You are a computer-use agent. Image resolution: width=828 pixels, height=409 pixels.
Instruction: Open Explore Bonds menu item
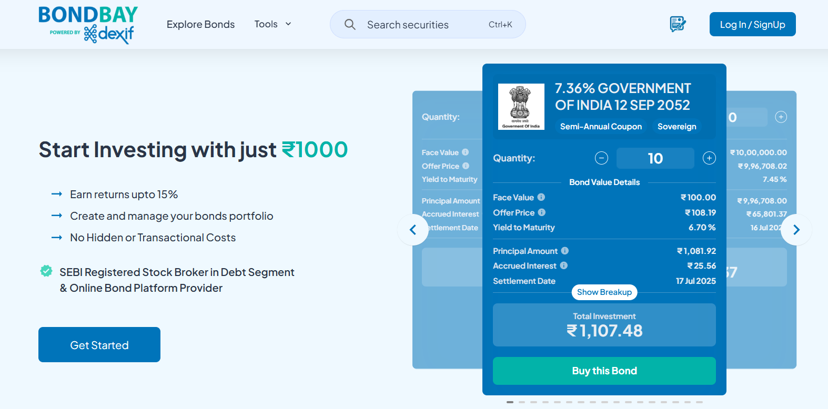(x=200, y=24)
